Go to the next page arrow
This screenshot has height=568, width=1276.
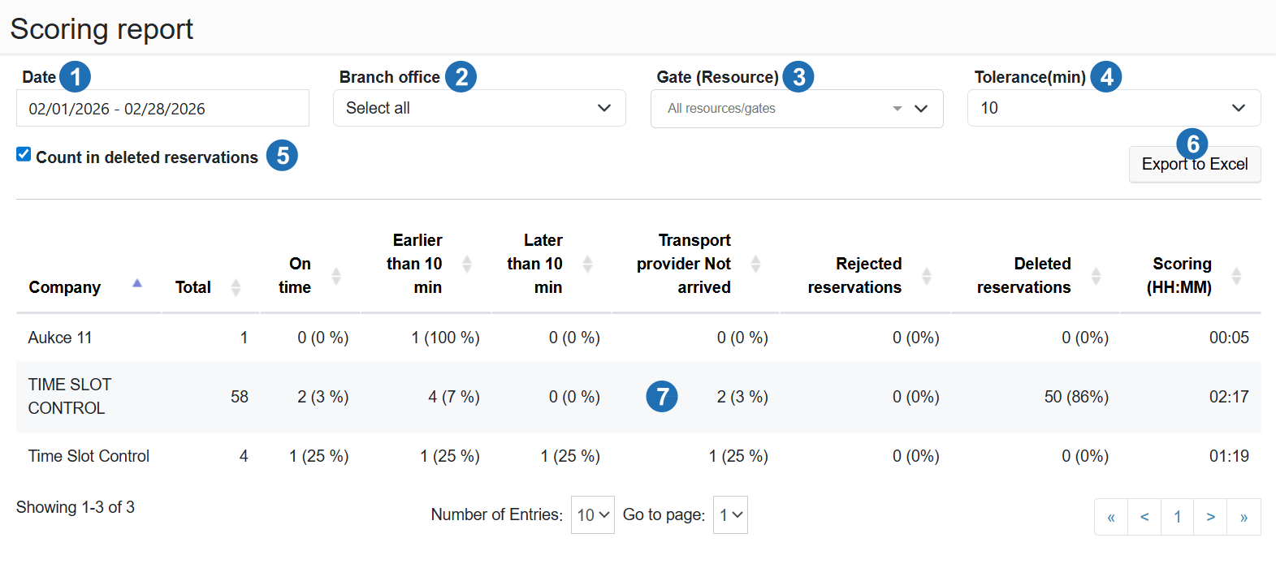click(x=1210, y=517)
